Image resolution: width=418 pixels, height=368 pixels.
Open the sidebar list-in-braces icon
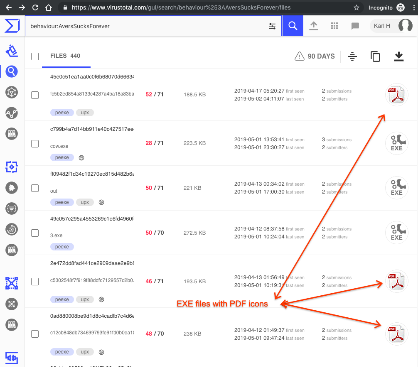click(x=12, y=209)
